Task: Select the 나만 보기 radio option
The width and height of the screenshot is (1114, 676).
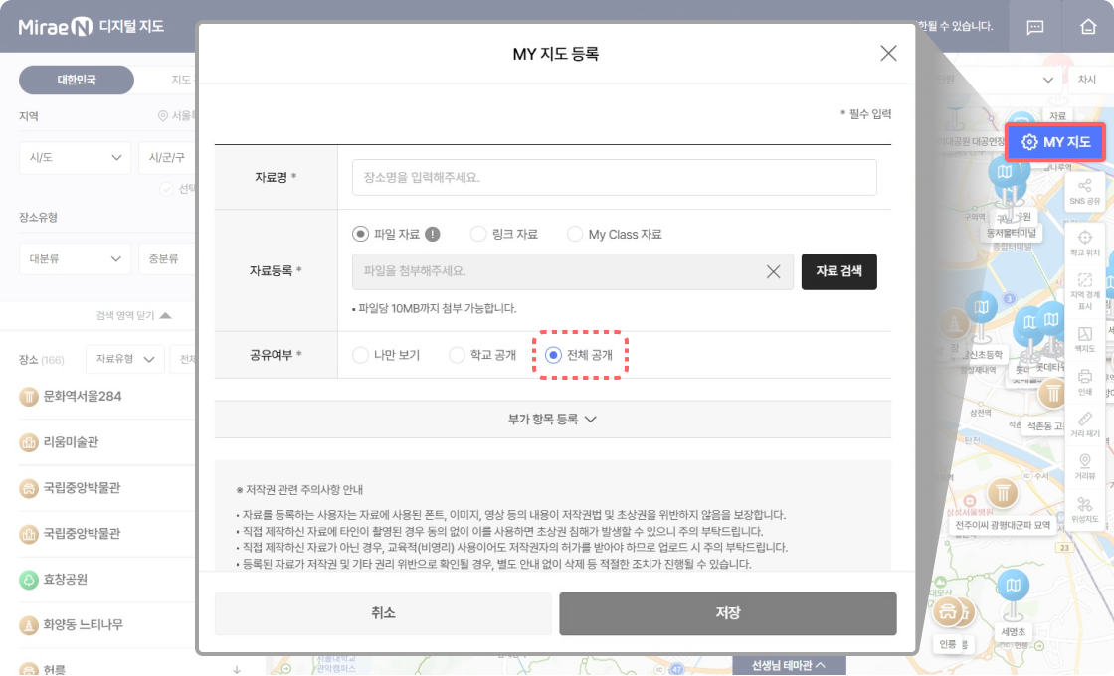Action: (x=360, y=355)
